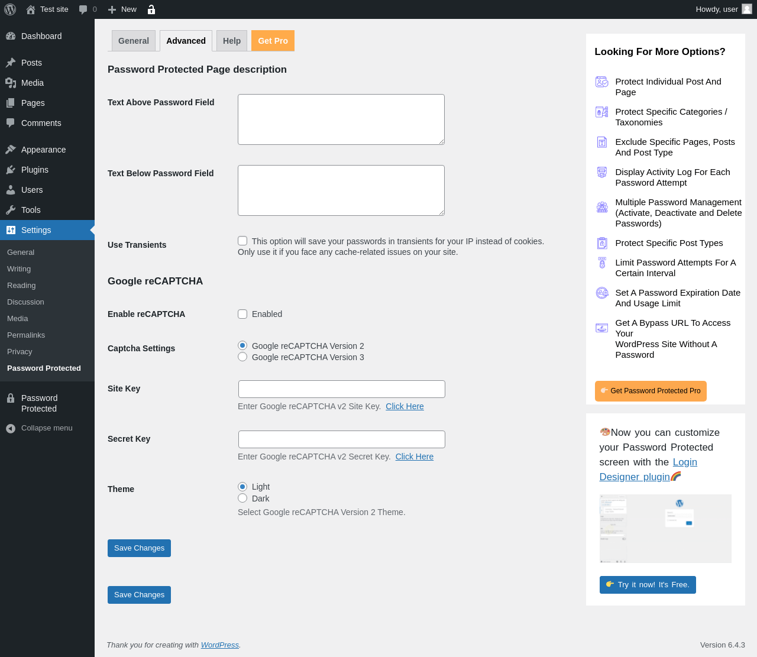Open Click Here link for Site Key

[405, 406]
